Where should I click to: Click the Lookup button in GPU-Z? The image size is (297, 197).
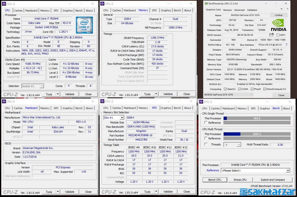point(278,15)
